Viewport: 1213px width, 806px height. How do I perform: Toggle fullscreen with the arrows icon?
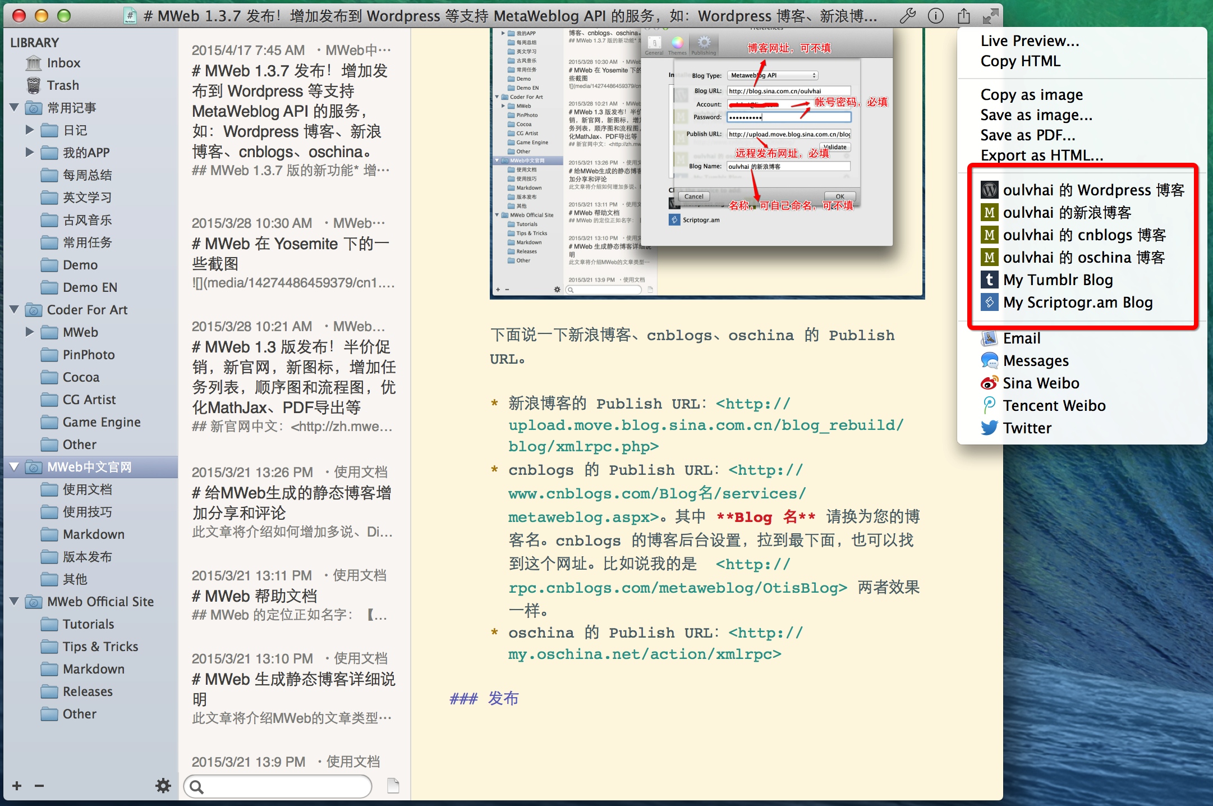coord(990,16)
